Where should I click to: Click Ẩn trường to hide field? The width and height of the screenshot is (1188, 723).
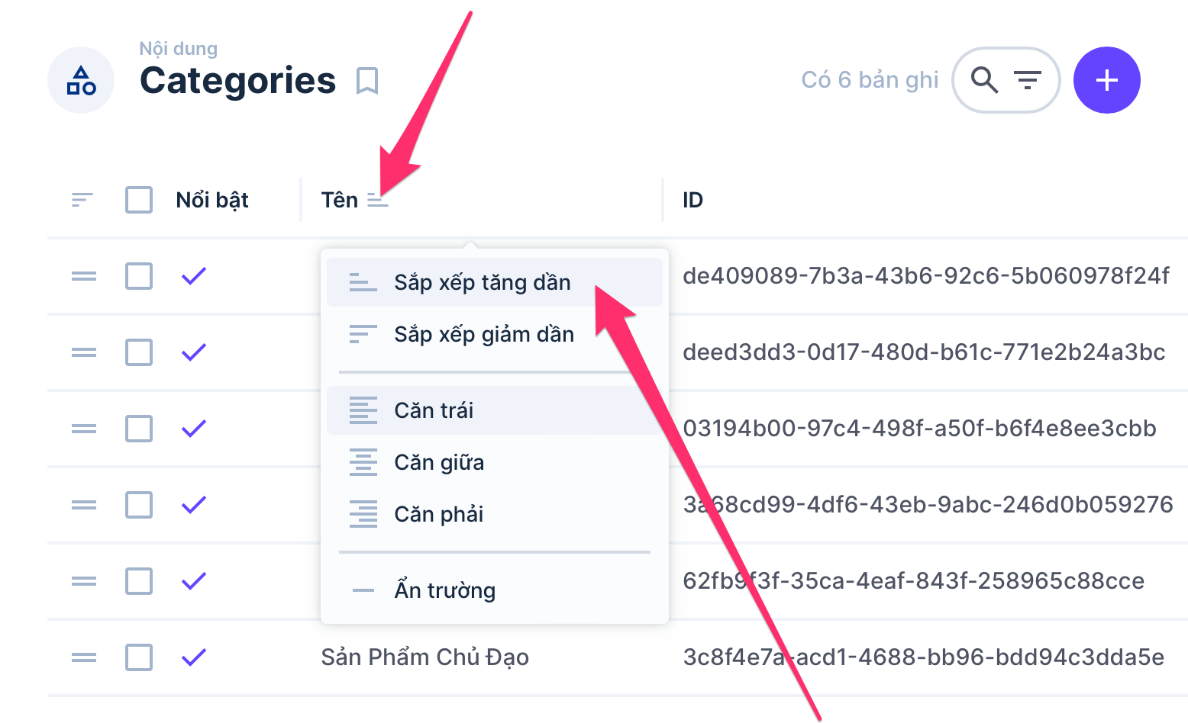[x=444, y=590]
